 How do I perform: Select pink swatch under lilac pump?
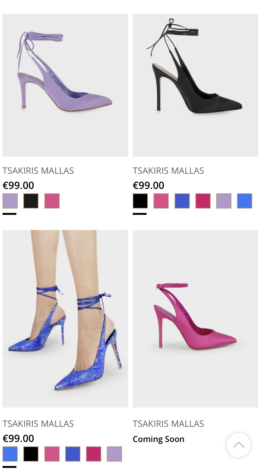pyautogui.click(x=52, y=201)
